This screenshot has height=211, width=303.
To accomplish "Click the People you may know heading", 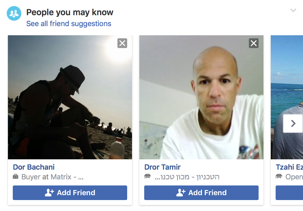I will pyautogui.click(x=70, y=12).
